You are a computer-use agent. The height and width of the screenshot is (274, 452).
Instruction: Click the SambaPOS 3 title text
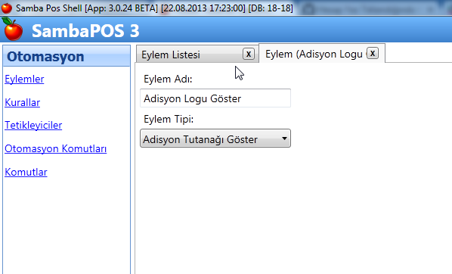pos(85,30)
